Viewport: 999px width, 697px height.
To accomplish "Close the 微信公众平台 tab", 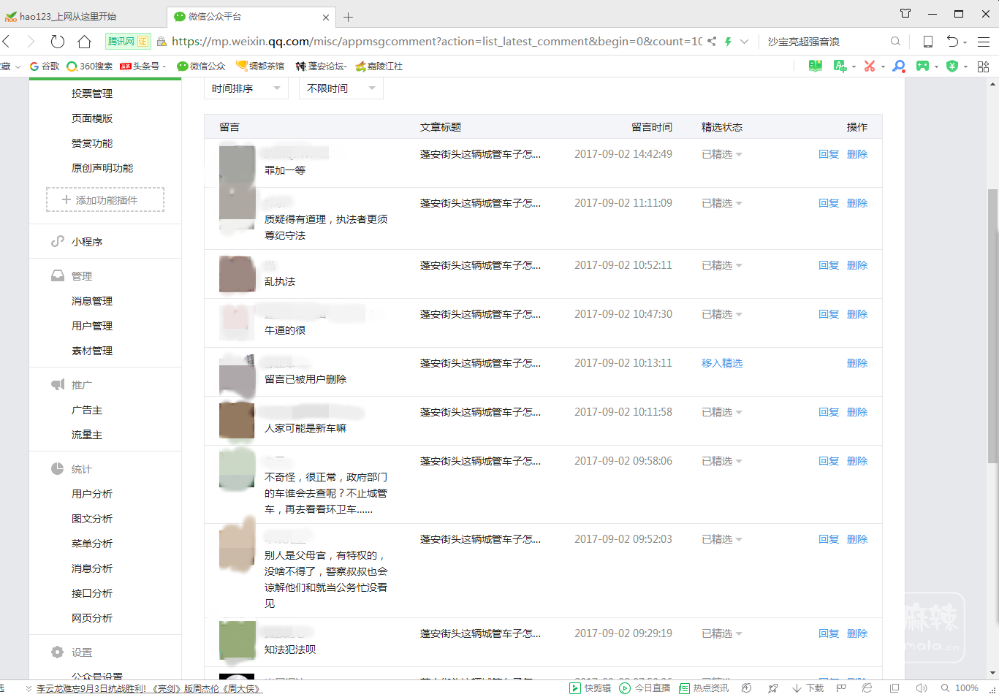I will pyautogui.click(x=326, y=17).
